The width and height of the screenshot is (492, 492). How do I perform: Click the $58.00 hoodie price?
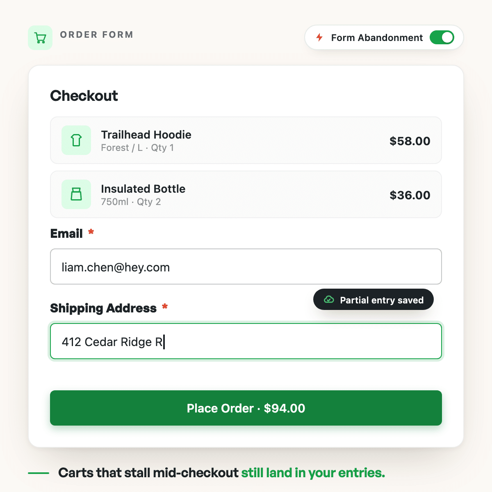pyautogui.click(x=410, y=141)
